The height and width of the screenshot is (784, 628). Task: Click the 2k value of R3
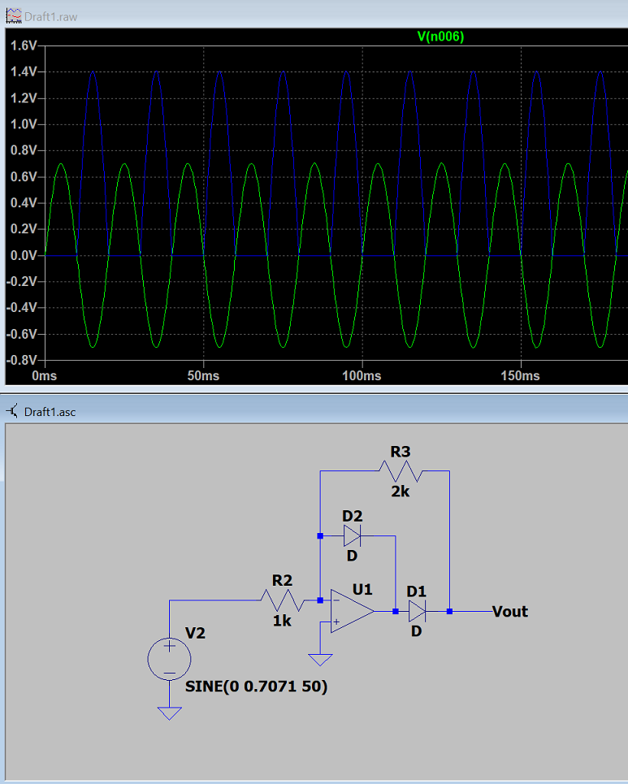(400, 492)
